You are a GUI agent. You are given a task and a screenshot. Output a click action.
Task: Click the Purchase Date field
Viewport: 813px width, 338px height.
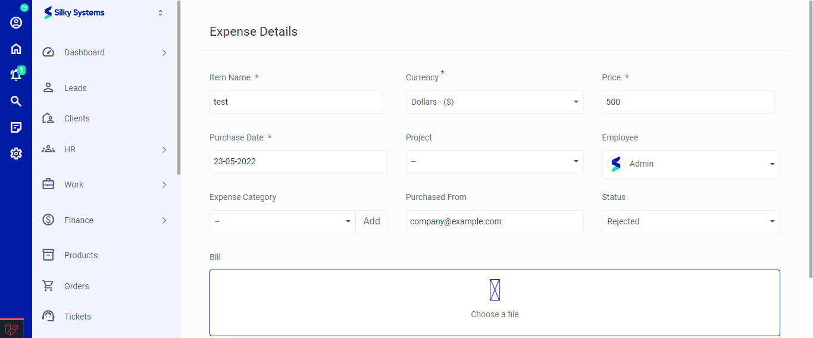click(x=298, y=161)
